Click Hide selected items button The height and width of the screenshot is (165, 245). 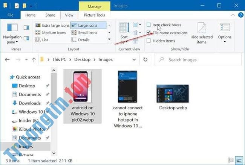point(202,33)
